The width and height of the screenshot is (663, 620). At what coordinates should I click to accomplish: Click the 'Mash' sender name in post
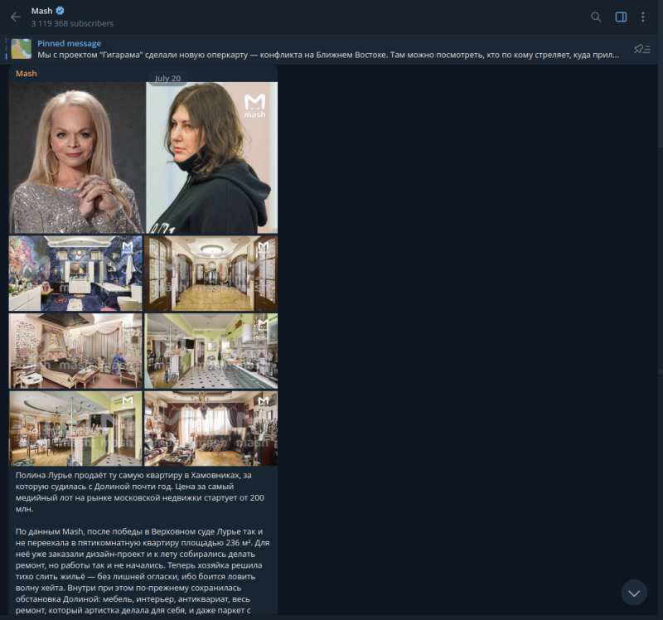[27, 74]
